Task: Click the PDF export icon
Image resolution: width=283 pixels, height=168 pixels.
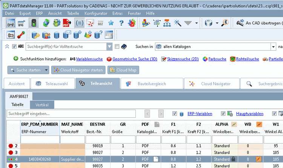Action: click(x=67, y=23)
